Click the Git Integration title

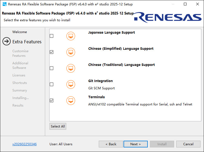click(100, 81)
